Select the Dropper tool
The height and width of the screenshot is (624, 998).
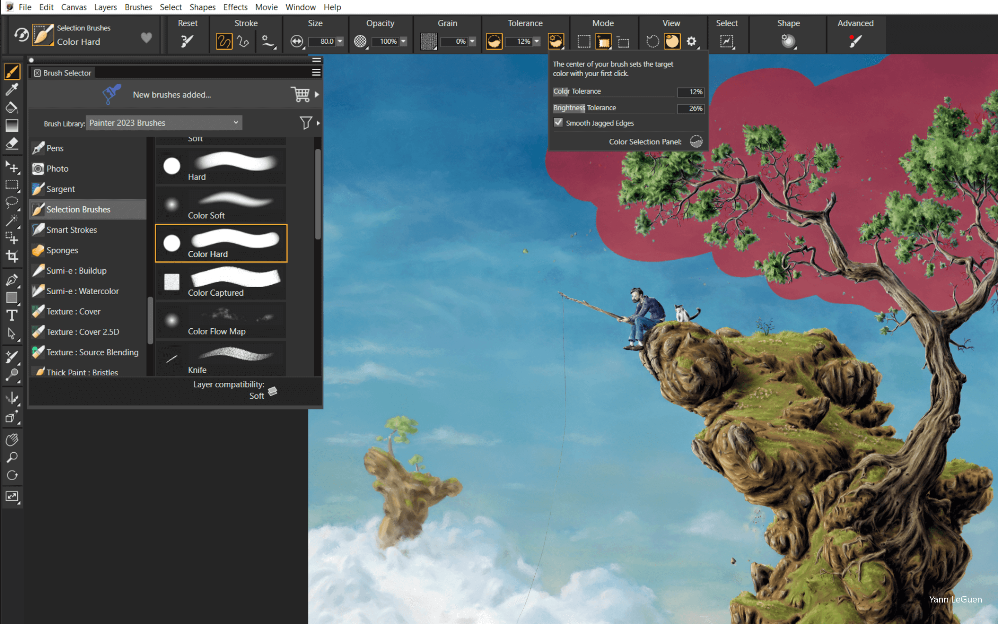[x=11, y=89]
